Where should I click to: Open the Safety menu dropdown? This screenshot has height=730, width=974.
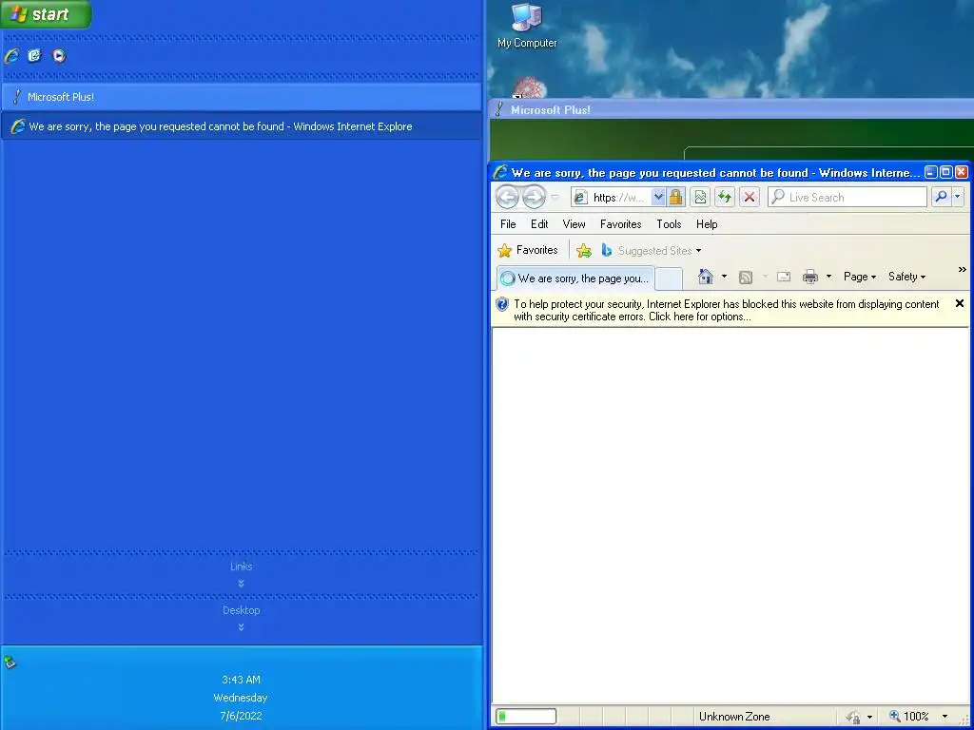coord(906,277)
